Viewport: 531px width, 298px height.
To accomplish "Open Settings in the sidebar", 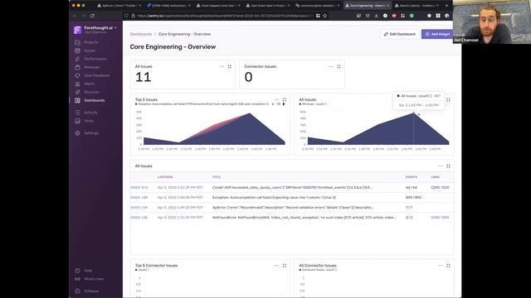I will (x=91, y=133).
